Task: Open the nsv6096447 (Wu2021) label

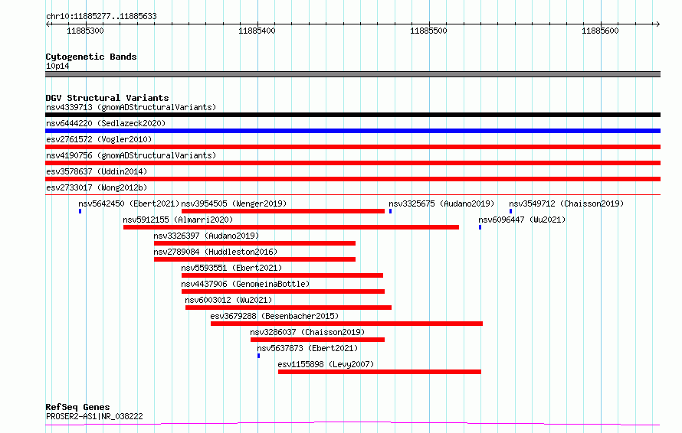Action: (522, 220)
